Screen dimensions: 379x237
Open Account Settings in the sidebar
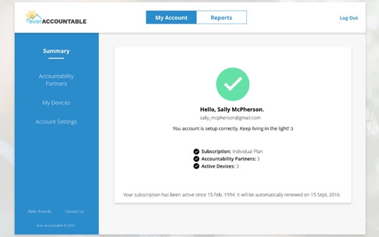pos(56,121)
